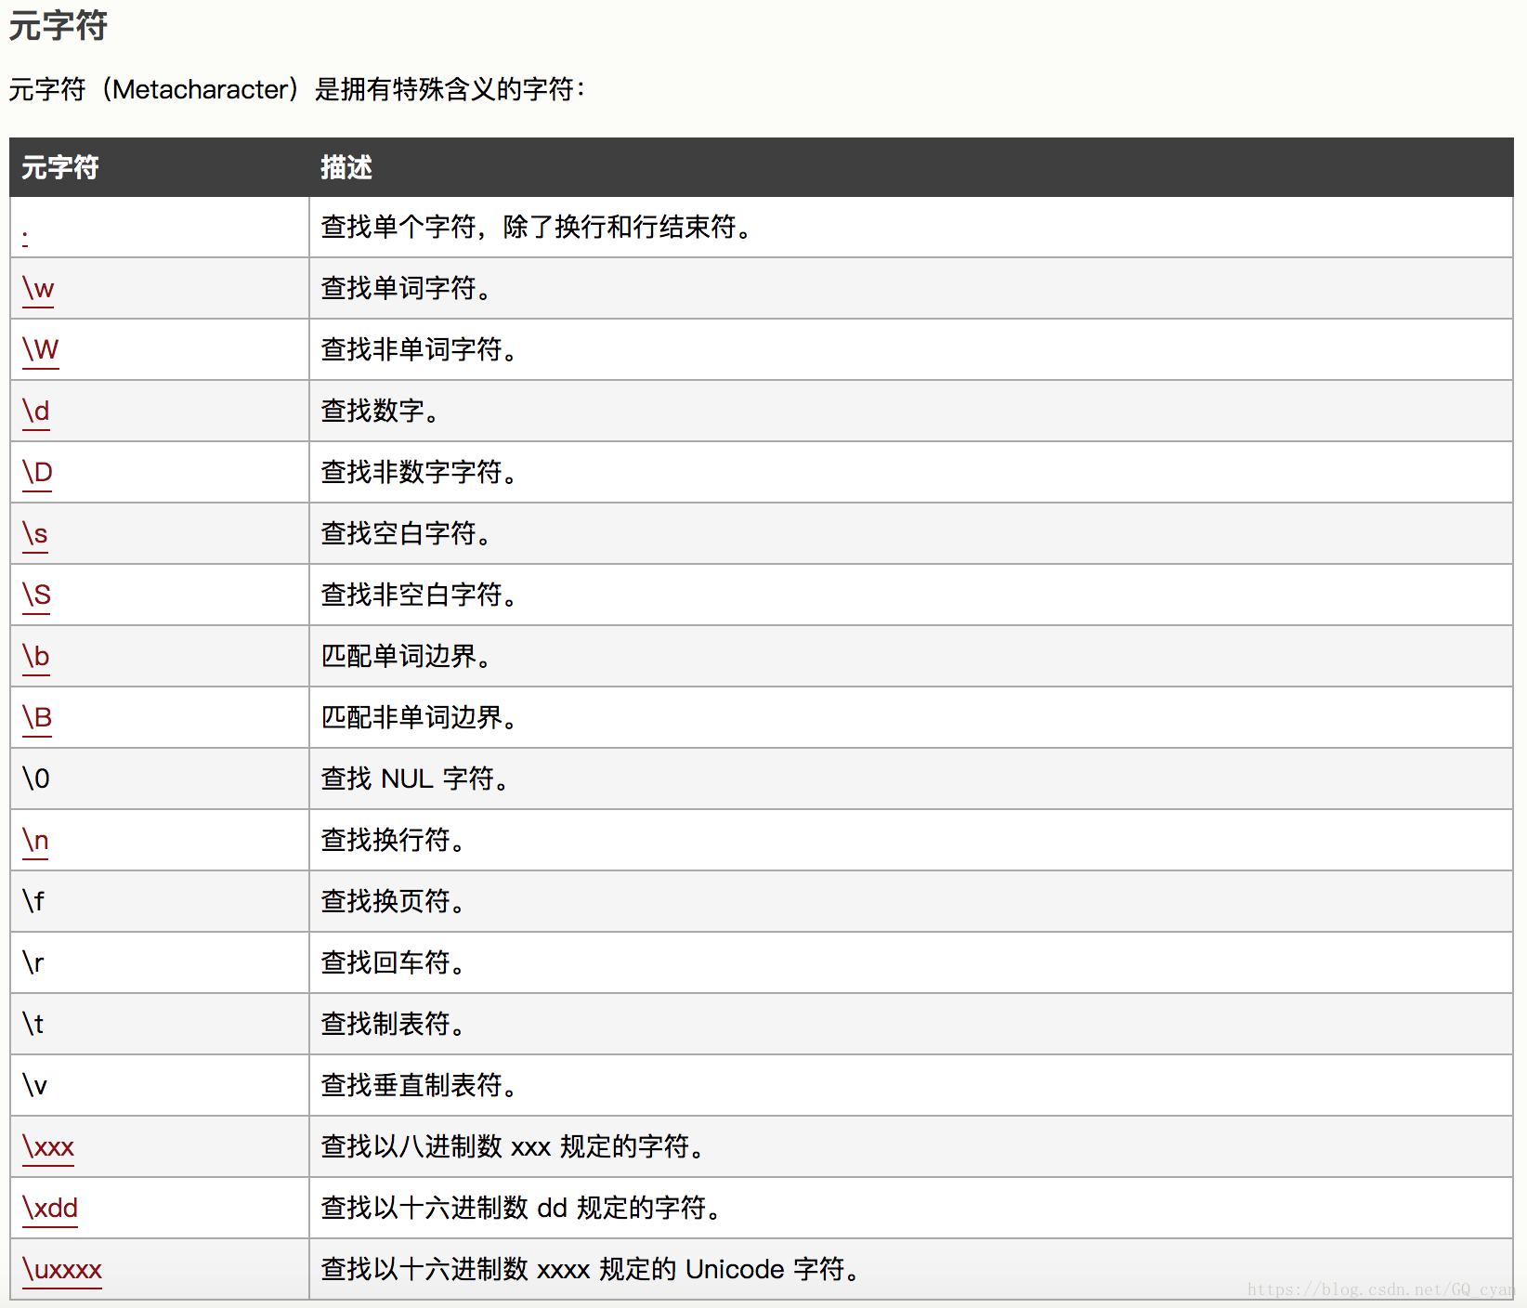
Task: Click description 查找非数字字符。
Action: tap(420, 472)
